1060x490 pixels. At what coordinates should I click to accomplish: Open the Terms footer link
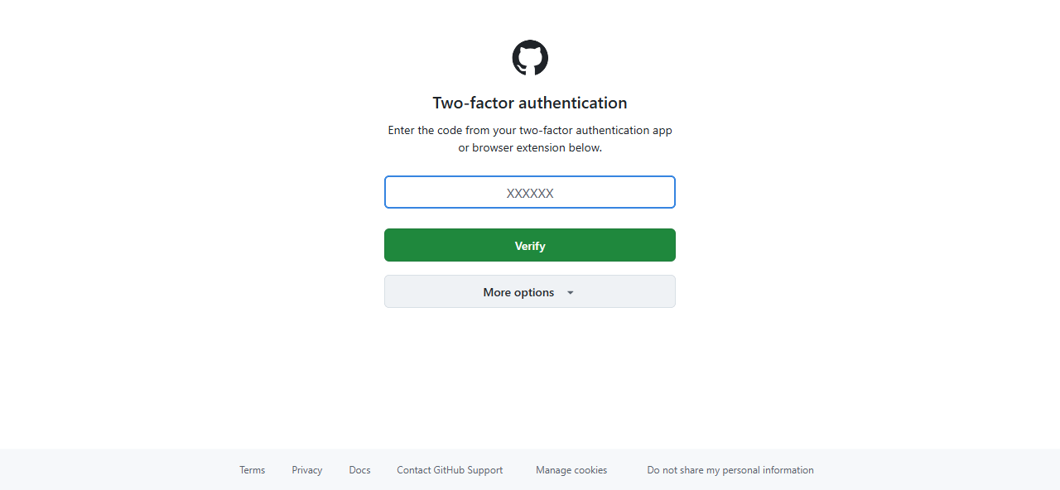coord(253,470)
